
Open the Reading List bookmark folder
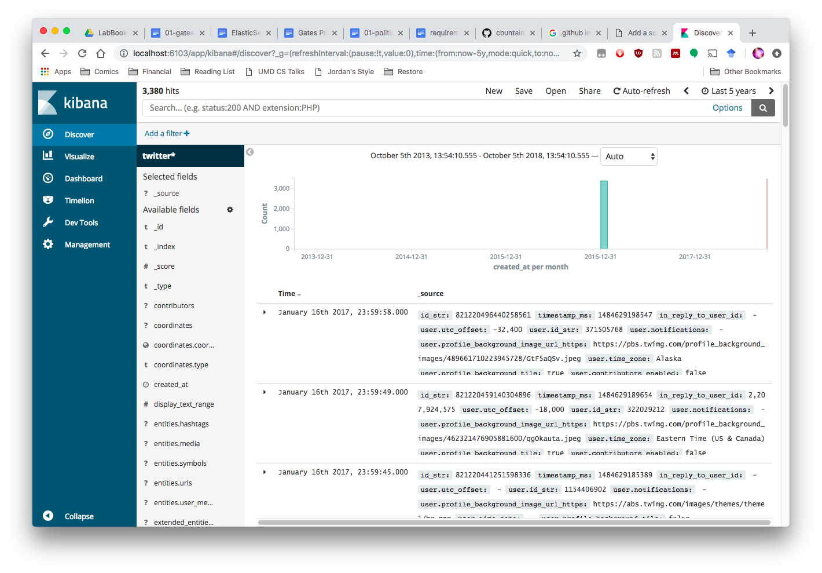point(208,72)
